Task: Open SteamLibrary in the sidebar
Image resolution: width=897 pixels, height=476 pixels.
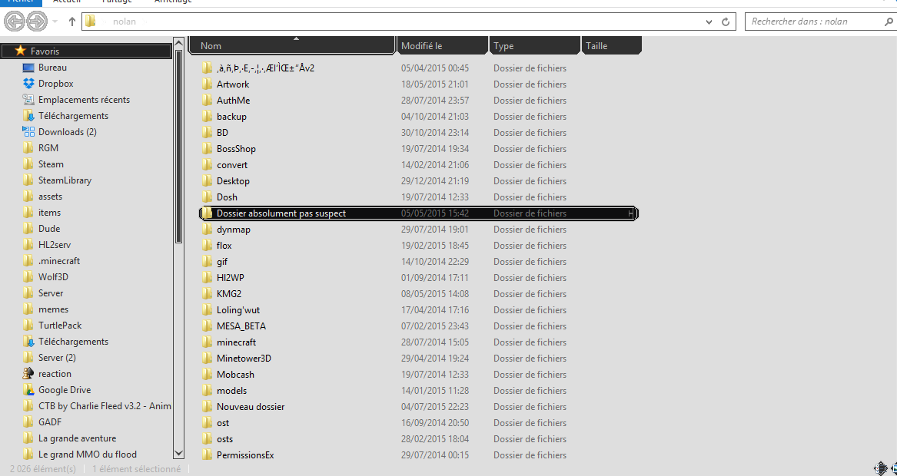Action: [x=65, y=180]
